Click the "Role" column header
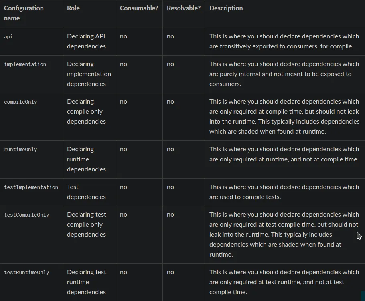The height and width of the screenshot is (301, 365). [73, 8]
